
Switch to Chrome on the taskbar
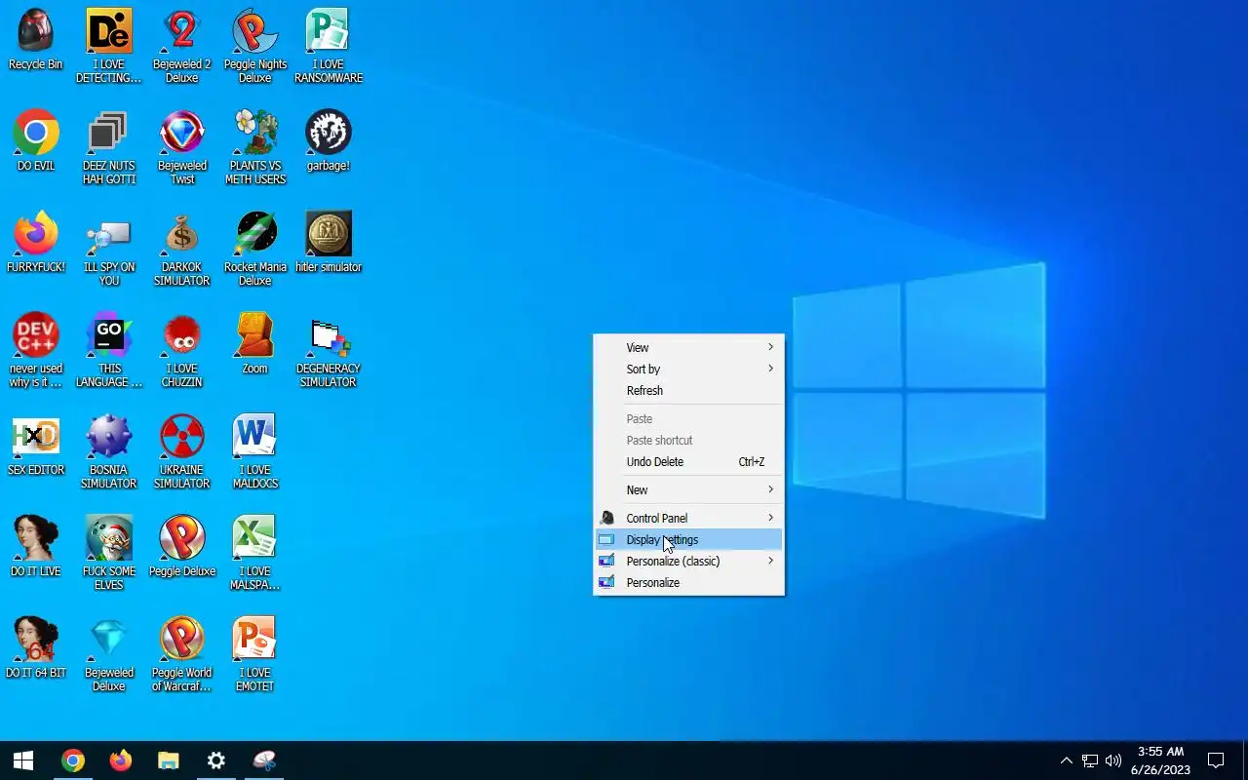72,760
